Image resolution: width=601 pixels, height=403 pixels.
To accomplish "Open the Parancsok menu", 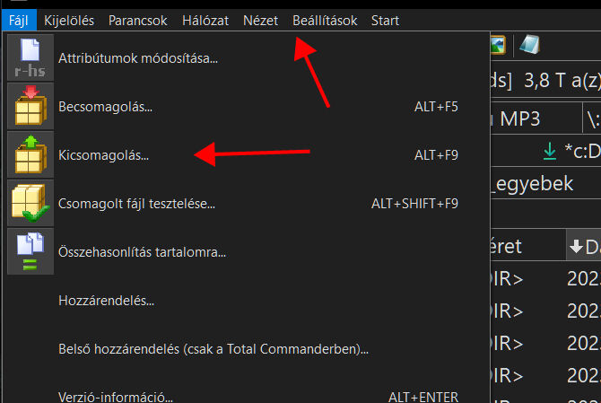I will (x=137, y=20).
